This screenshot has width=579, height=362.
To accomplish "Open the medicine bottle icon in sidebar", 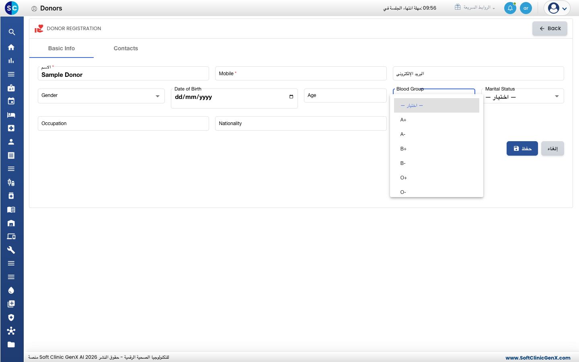I will click(11, 196).
